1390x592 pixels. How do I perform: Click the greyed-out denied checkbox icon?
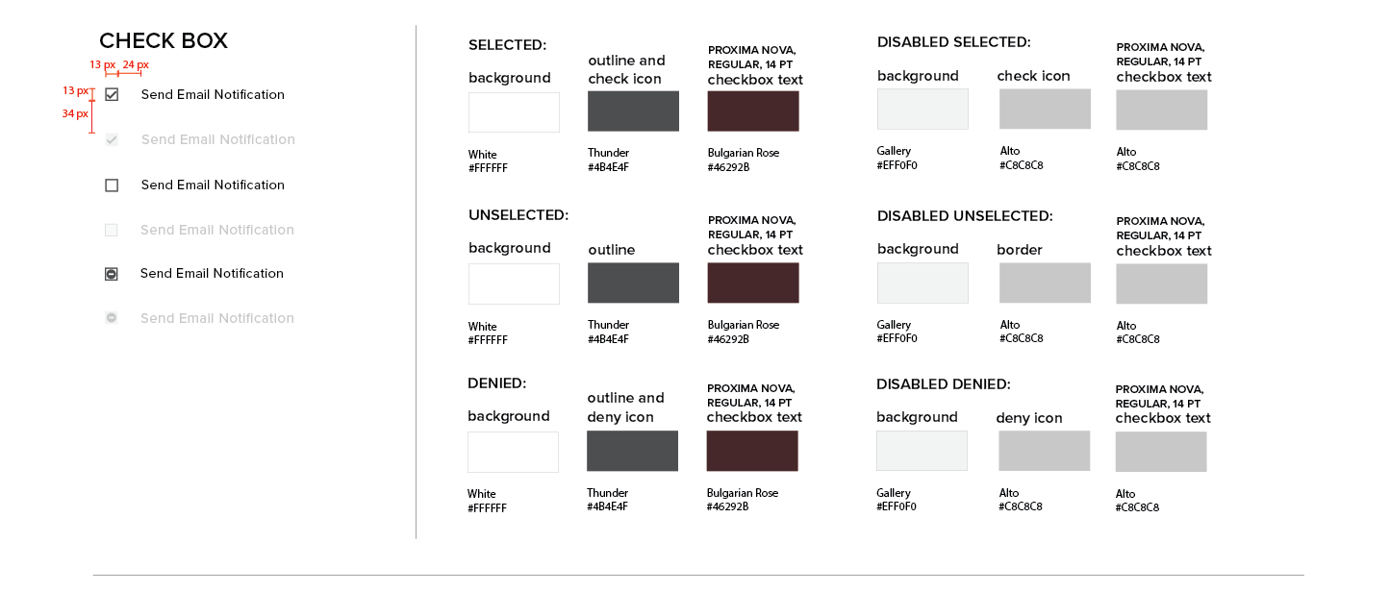point(112,318)
